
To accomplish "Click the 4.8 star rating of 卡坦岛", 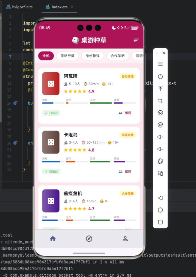I will pos(79,150).
